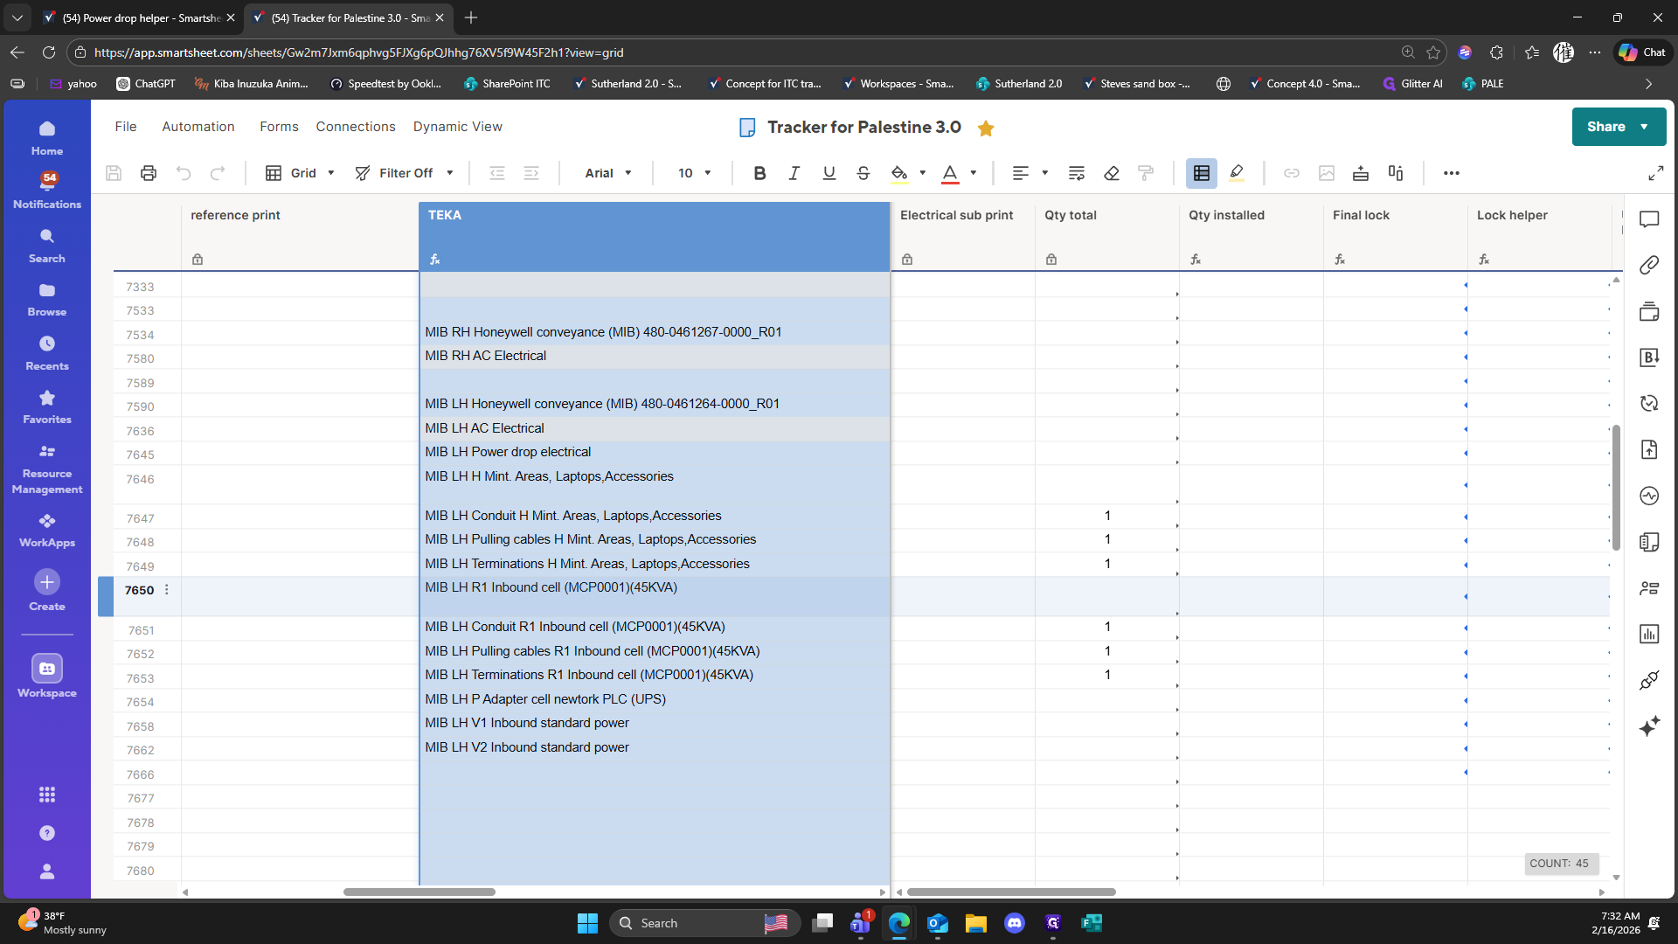This screenshot has width=1678, height=944.
Task: Expand the Filter Off dropdown
Action: click(x=405, y=173)
